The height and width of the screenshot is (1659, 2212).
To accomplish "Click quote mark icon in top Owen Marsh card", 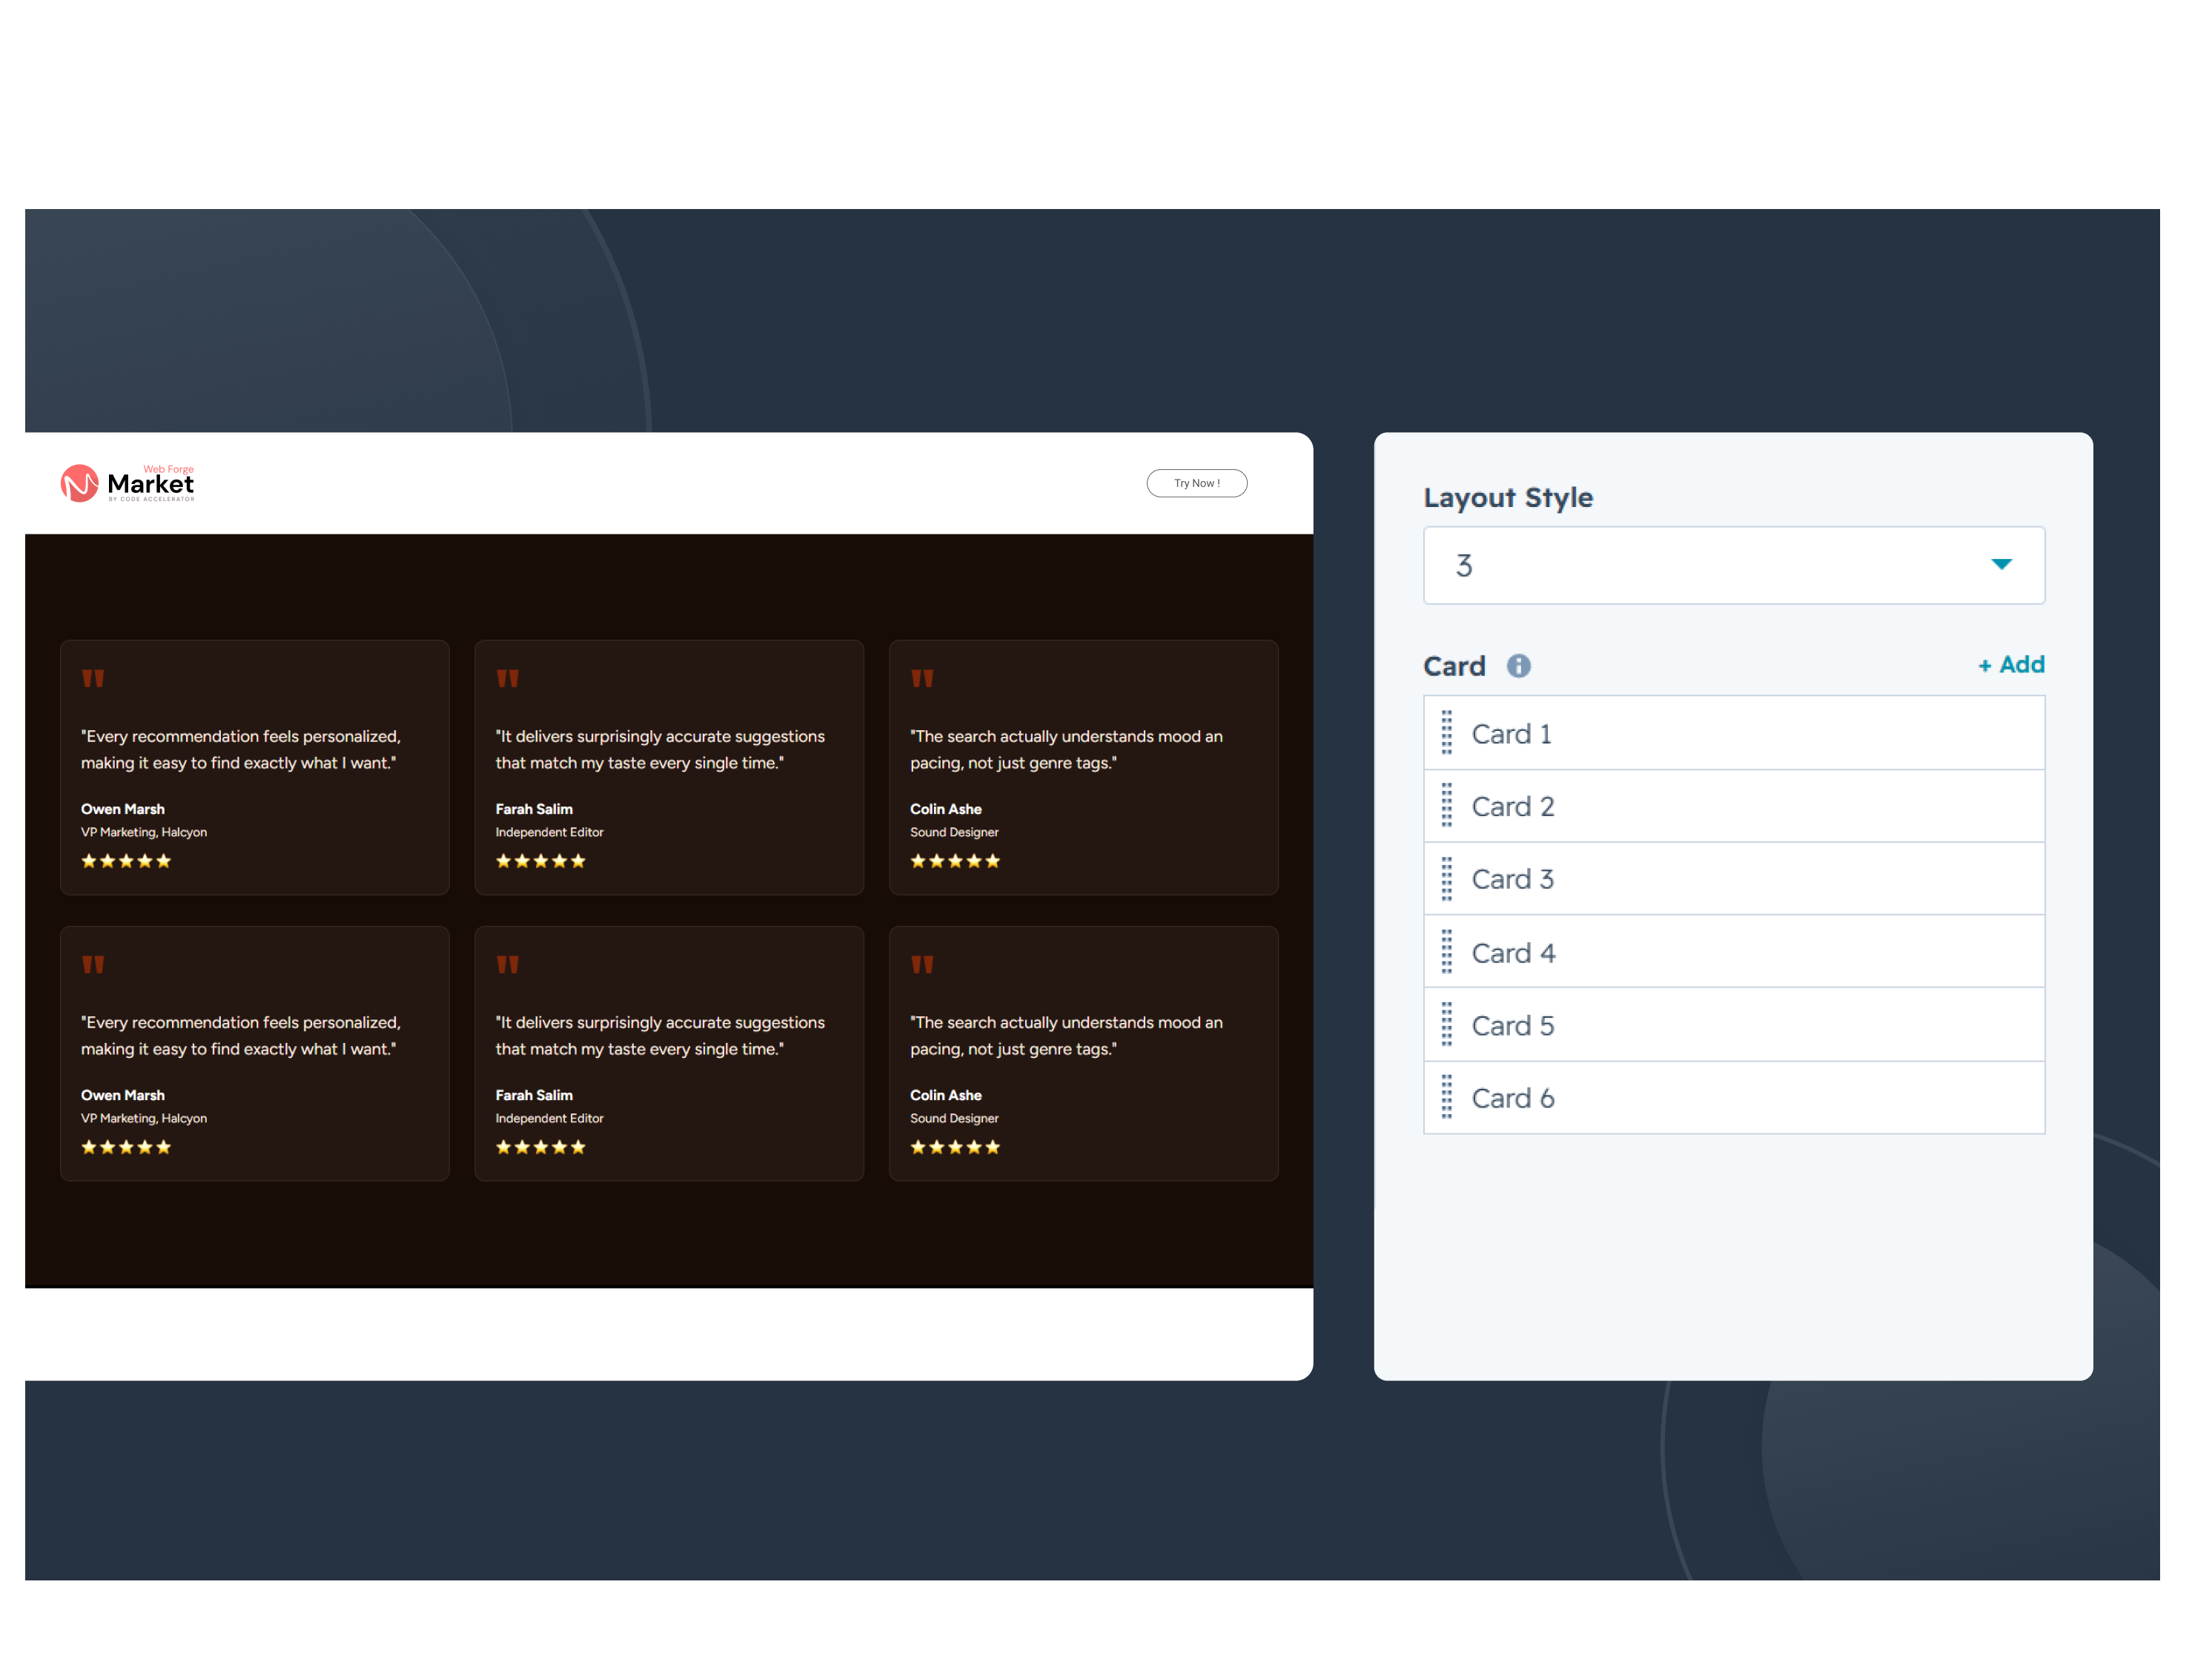I will pos(93,679).
